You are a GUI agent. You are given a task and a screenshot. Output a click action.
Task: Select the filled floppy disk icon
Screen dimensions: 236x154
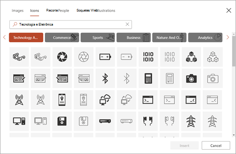tap(62, 121)
